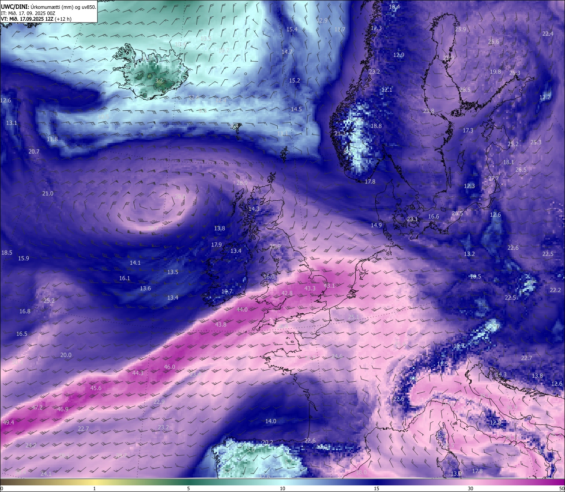Click the 18.5 value label
Viewport: 565px width, 492px height.
7,252
